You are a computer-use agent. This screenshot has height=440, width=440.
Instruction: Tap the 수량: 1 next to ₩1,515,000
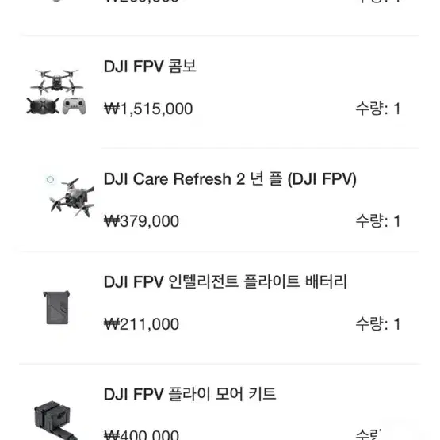point(377,109)
